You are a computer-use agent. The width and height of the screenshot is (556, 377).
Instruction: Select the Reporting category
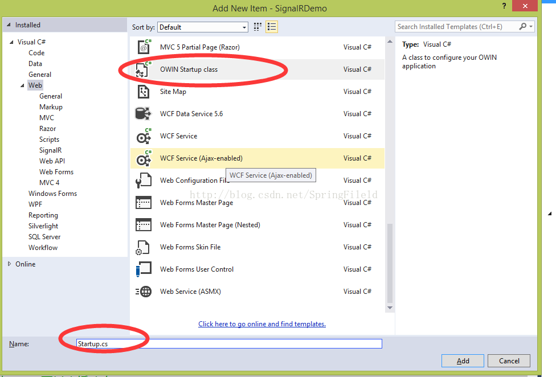click(43, 215)
